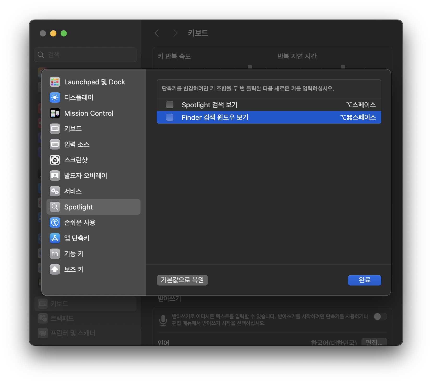Select 기능 키 in the list
Image resolution: width=432 pixels, height=384 pixels.
tap(94, 254)
